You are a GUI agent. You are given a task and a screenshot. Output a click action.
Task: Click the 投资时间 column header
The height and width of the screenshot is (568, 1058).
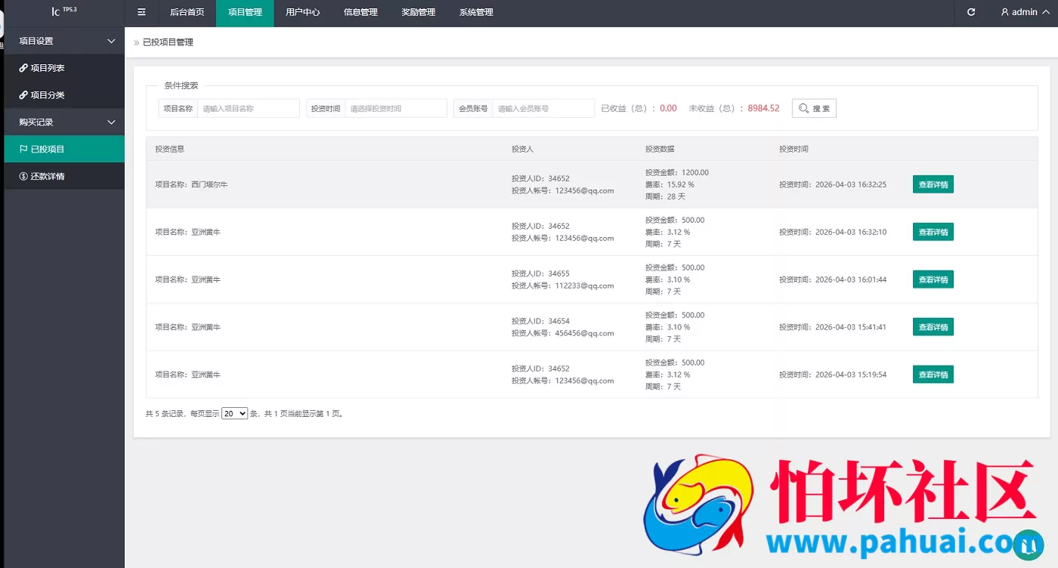[x=793, y=149]
